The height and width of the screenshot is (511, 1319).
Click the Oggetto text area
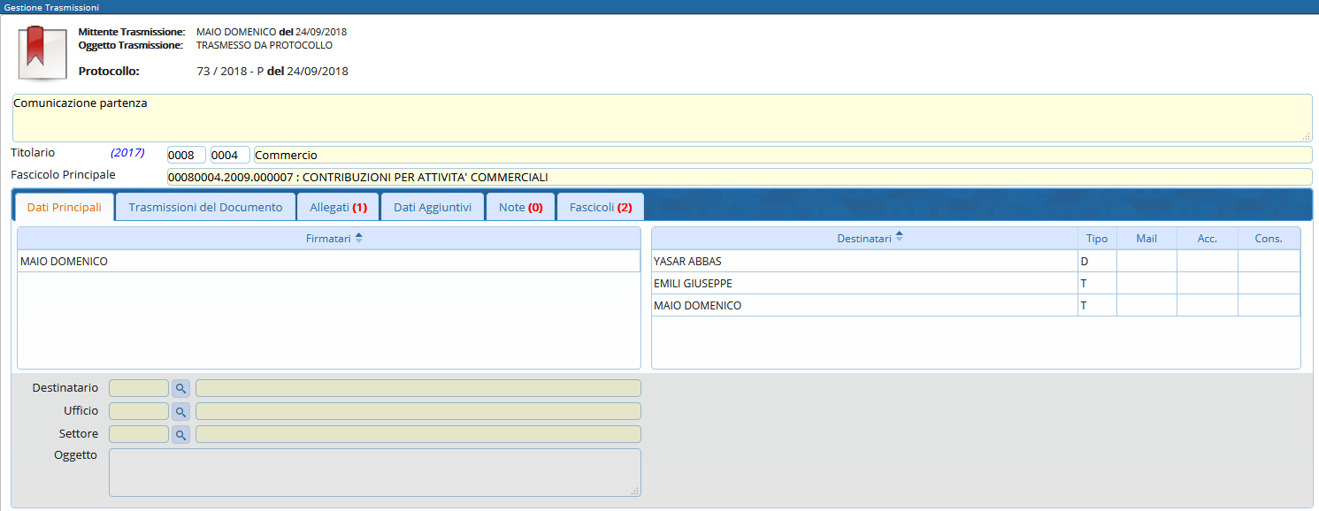point(374,472)
